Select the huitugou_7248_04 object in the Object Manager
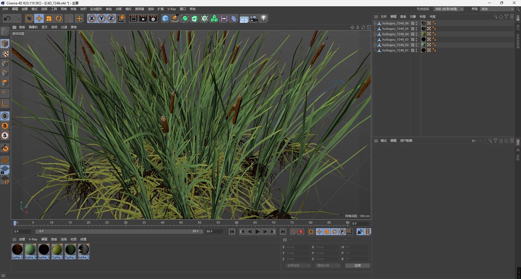This screenshot has height=279, width=521. click(395, 34)
